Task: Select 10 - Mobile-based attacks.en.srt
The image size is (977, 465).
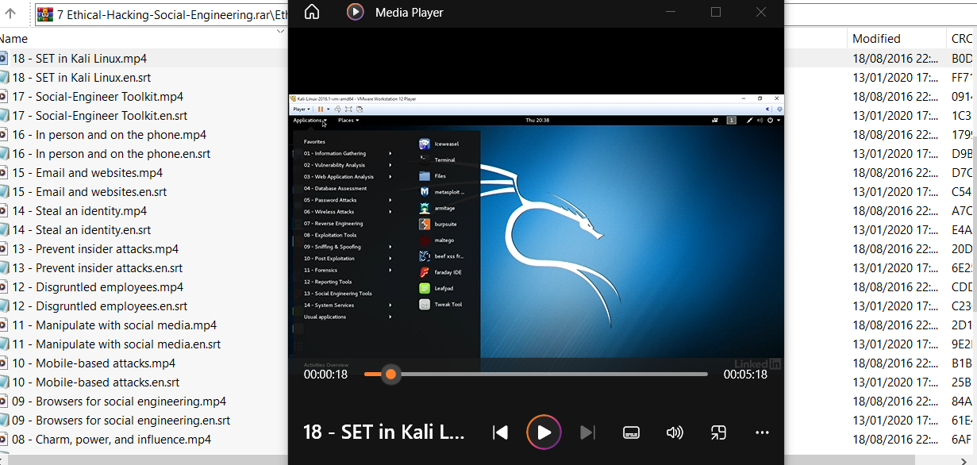Action: pos(95,382)
